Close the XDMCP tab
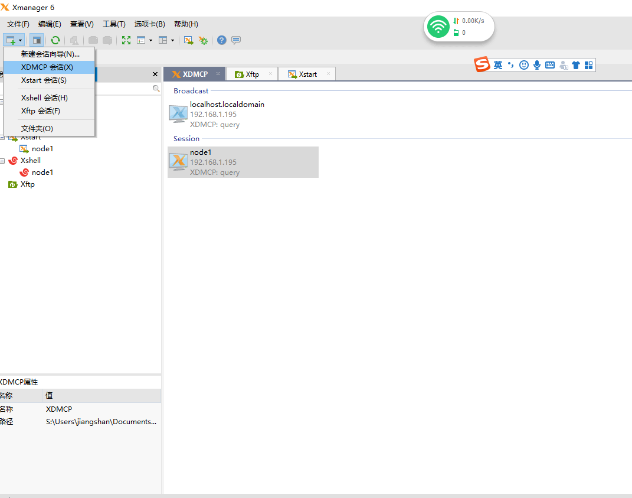Viewport: 632px width, 498px height. pos(218,73)
